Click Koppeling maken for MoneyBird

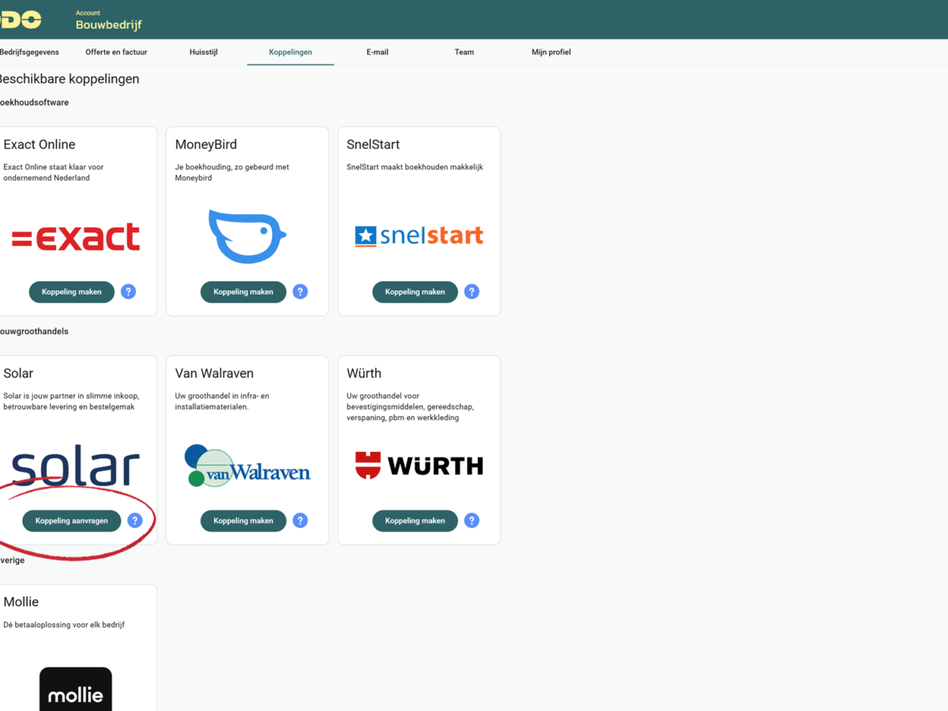tap(243, 292)
